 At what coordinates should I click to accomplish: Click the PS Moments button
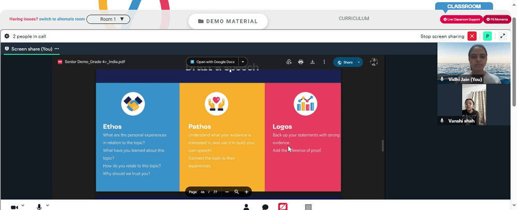(497, 20)
